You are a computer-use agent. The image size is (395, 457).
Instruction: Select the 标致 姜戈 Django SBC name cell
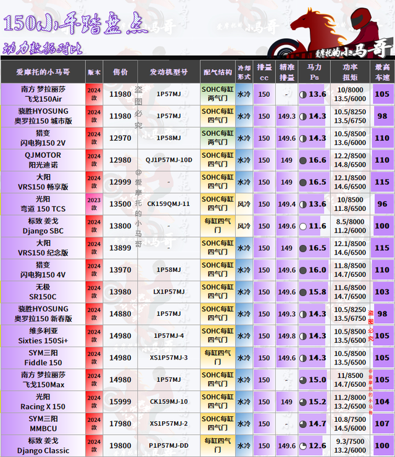click(x=43, y=226)
